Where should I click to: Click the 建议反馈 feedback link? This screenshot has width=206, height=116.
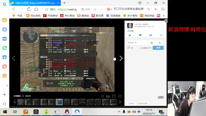(142, 104)
